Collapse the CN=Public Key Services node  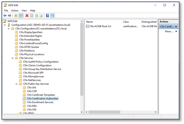click(17, 84)
